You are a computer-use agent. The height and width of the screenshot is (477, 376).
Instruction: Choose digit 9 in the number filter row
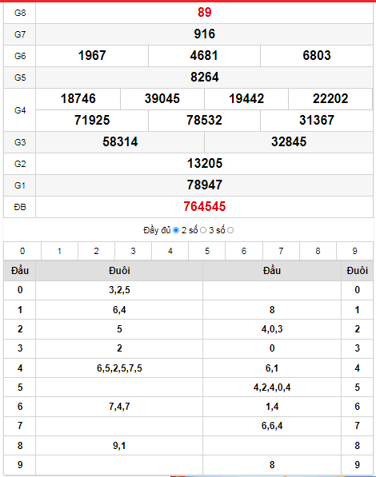(x=354, y=251)
